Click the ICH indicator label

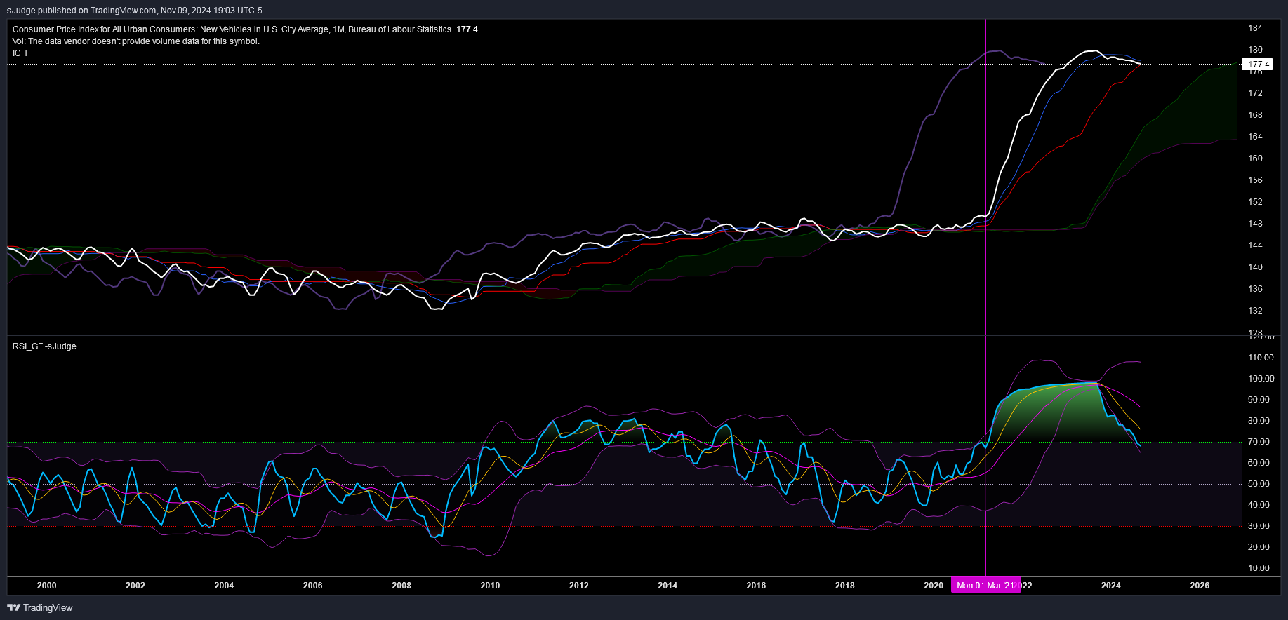(20, 53)
